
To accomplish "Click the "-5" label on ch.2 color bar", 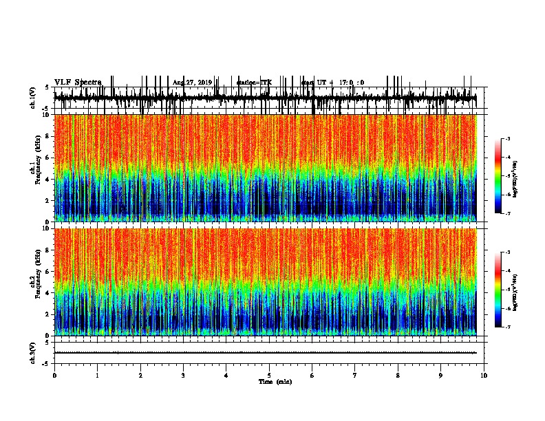I will tap(508, 290).
